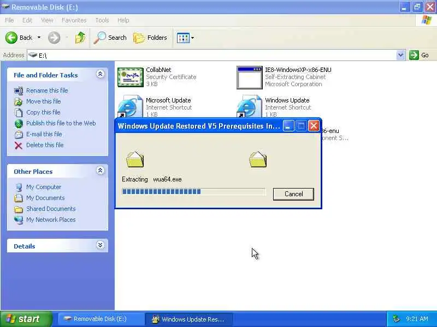
Task: Open the Views icon menu
Action: [x=185, y=38]
